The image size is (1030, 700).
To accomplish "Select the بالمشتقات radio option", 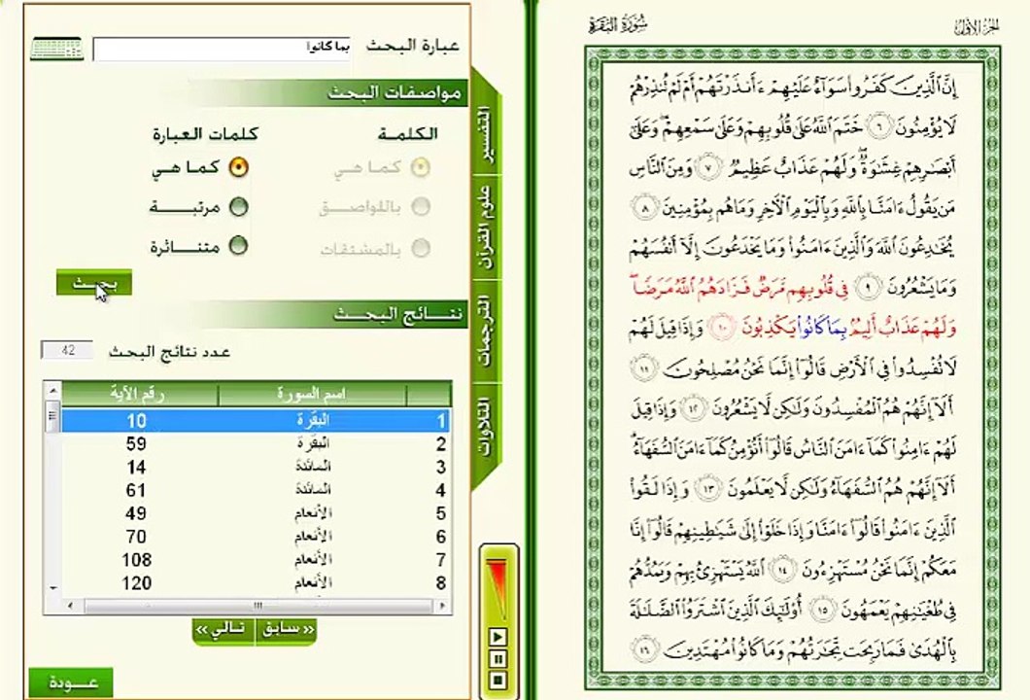I will tap(421, 248).
